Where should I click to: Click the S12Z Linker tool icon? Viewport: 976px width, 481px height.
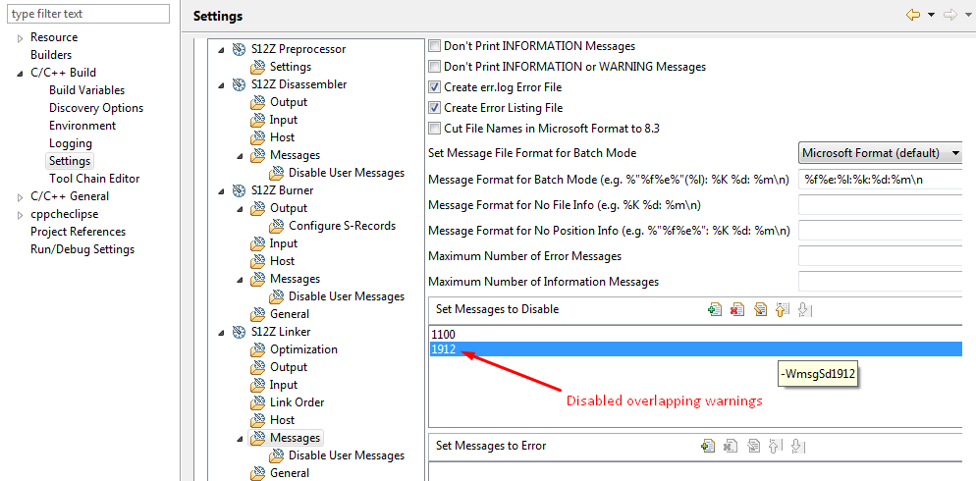[239, 332]
